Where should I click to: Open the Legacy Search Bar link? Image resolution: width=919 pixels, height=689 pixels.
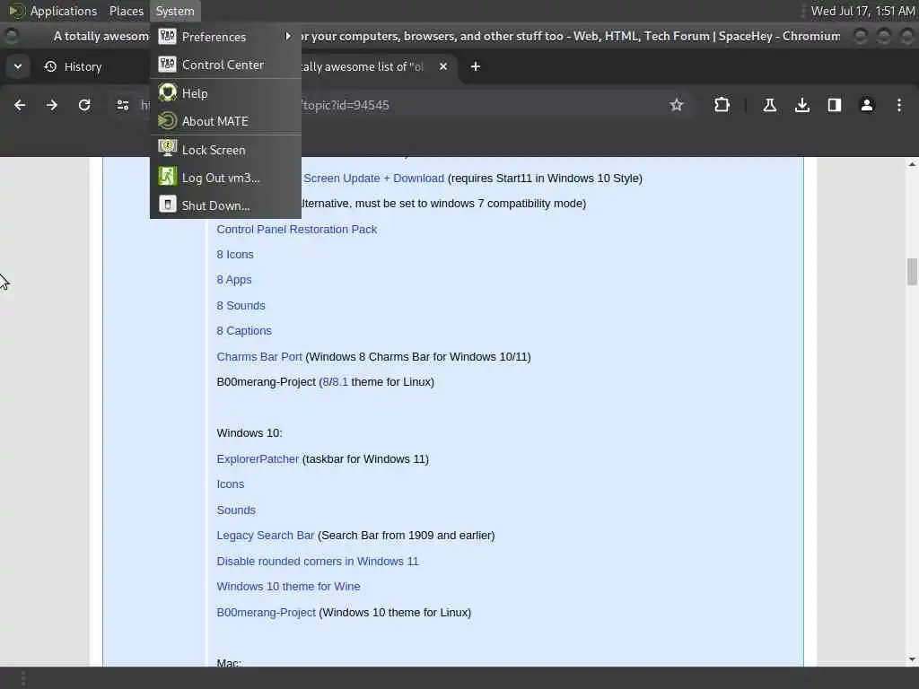(266, 536)
